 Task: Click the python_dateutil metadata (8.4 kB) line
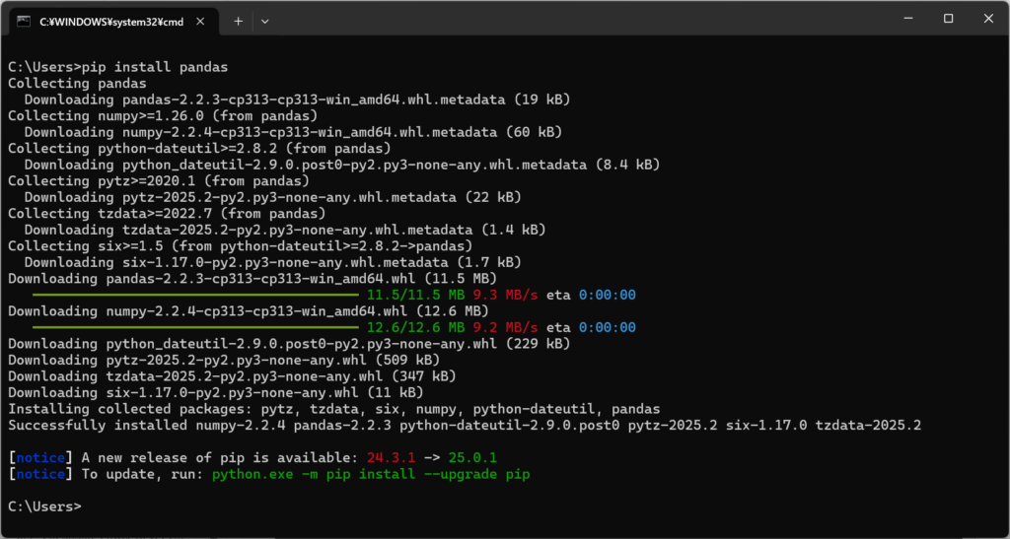[342, 165]
